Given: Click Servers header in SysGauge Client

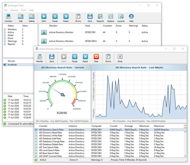Looking at the screenshot, I should 11,61.
